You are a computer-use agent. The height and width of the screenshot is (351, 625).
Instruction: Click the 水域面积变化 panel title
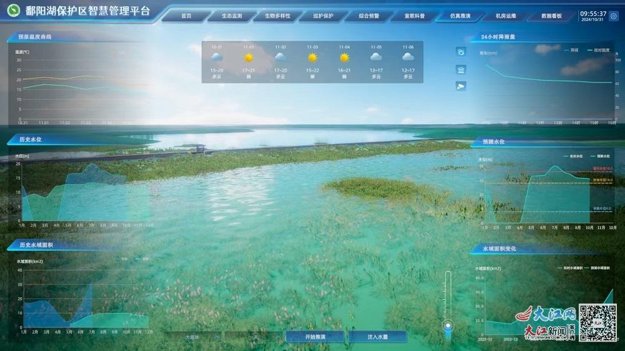click(499, 248)
